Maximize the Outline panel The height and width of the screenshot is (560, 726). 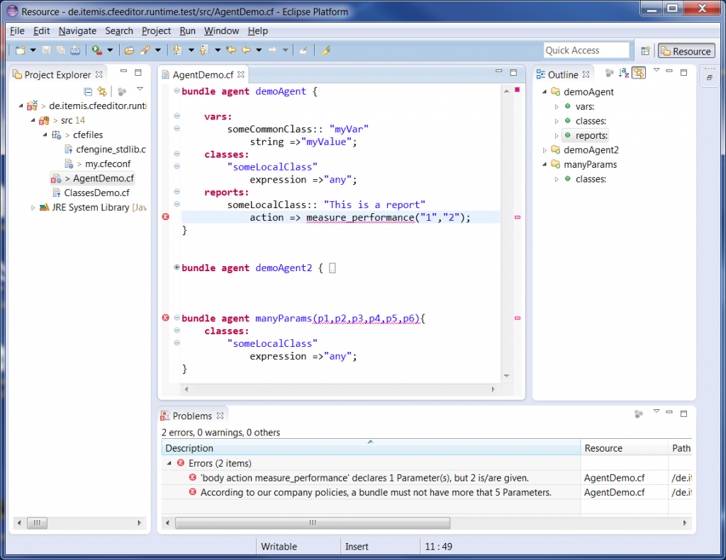pyautogui.click(x=684, y=73)
